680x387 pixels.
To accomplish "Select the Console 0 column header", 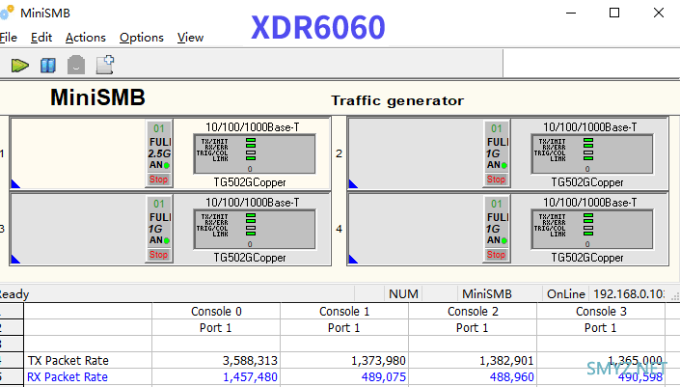I will click(216, 312).
